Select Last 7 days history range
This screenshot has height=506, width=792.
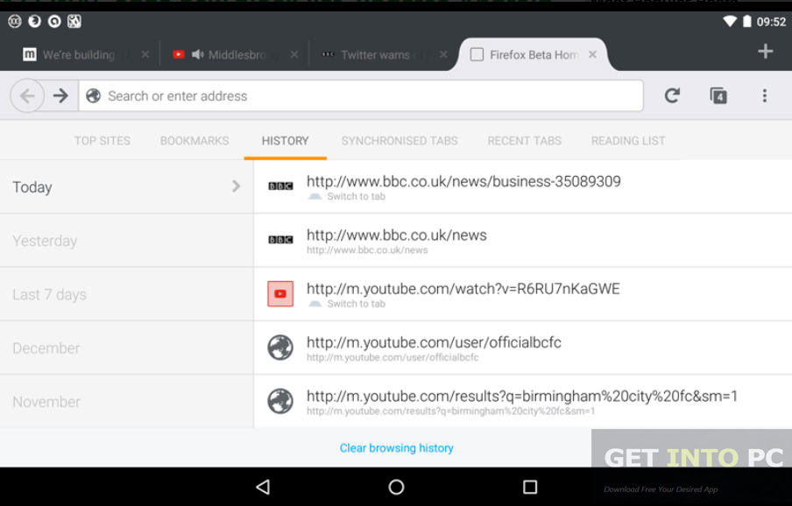(x=126, y=294)
